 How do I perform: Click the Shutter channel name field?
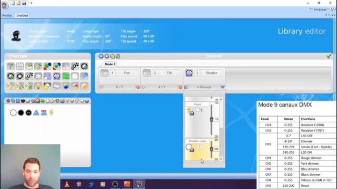tap(212, 73)
